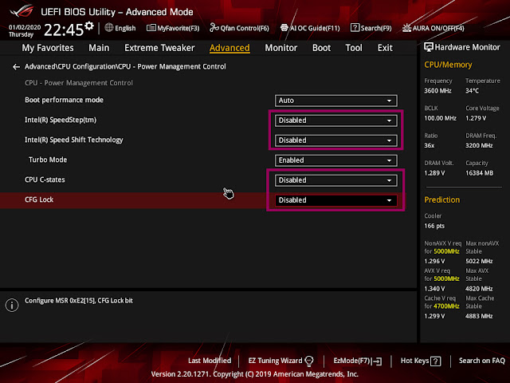Open Intel(R) SpeedStep(tm) dropdown
Image resolution: width=510 pixels, height=383 pixels.
click(x=335, y=120)
